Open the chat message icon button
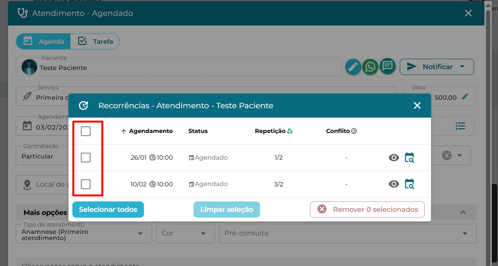 point(387,66)
